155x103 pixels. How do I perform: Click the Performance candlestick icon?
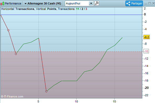pyautogui.click(x=2, y=3)
